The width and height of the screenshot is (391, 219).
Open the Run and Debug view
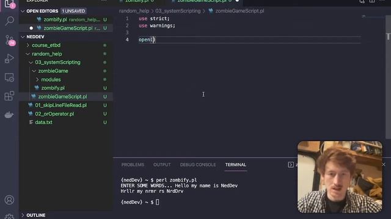coord(9,59)
